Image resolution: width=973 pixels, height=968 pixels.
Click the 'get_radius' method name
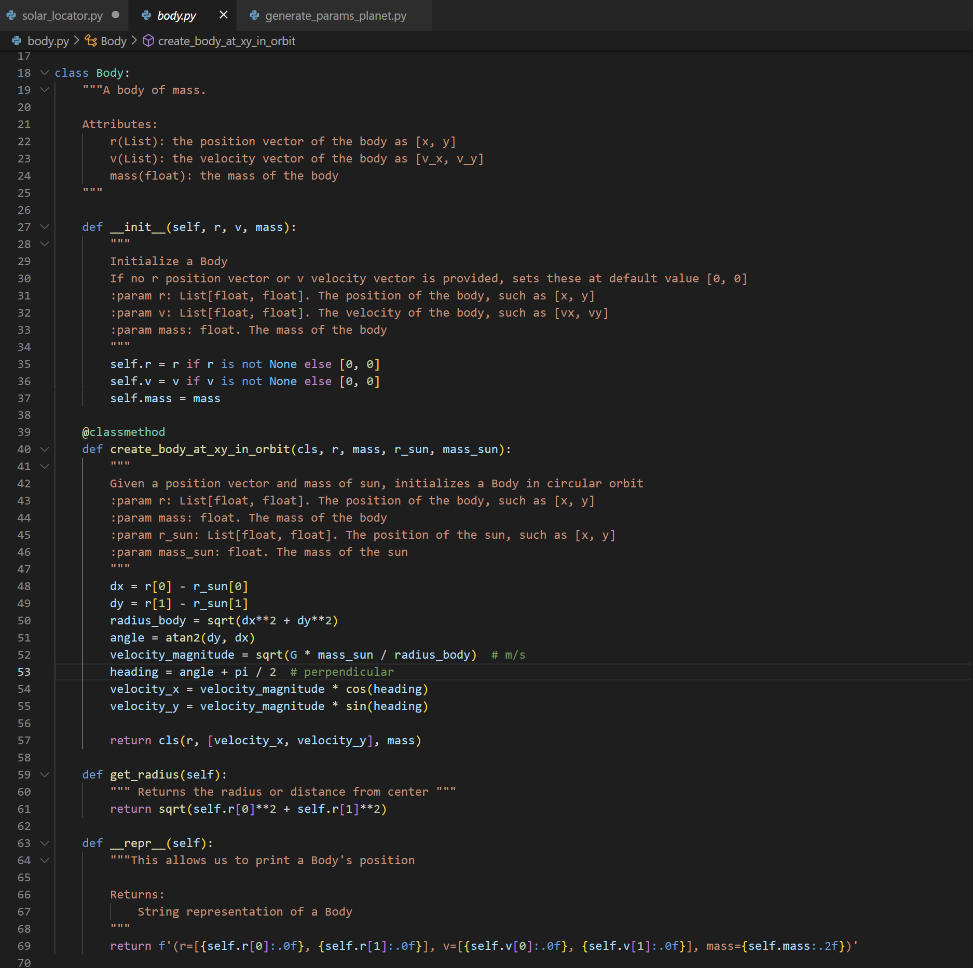(x=145, y=775)
